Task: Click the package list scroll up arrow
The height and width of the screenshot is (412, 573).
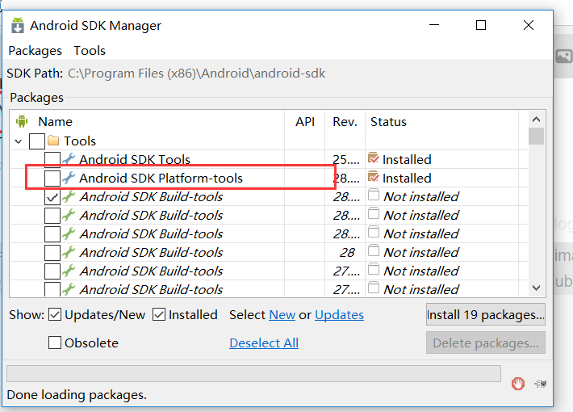Action: pos(536,120)
